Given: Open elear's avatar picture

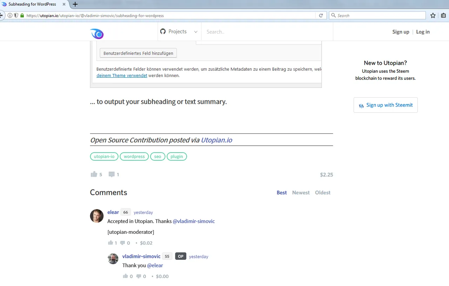Looking at the screenshot, I should point(97,216).
